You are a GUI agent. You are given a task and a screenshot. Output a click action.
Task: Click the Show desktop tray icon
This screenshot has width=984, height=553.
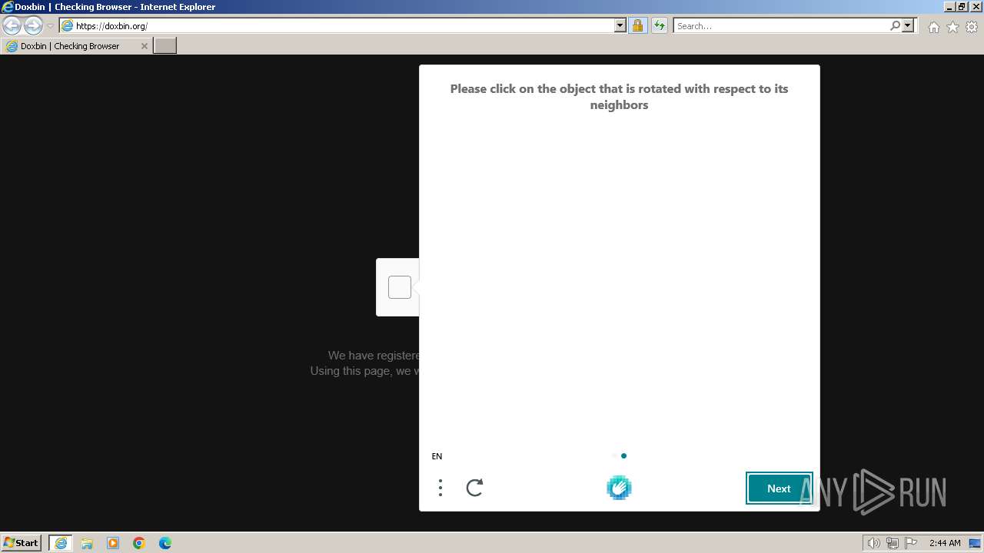click(x=975, y=543)
